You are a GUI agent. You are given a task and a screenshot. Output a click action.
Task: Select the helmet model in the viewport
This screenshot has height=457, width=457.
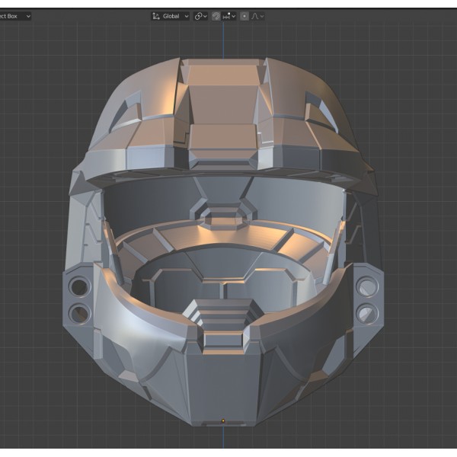[223, 242]
